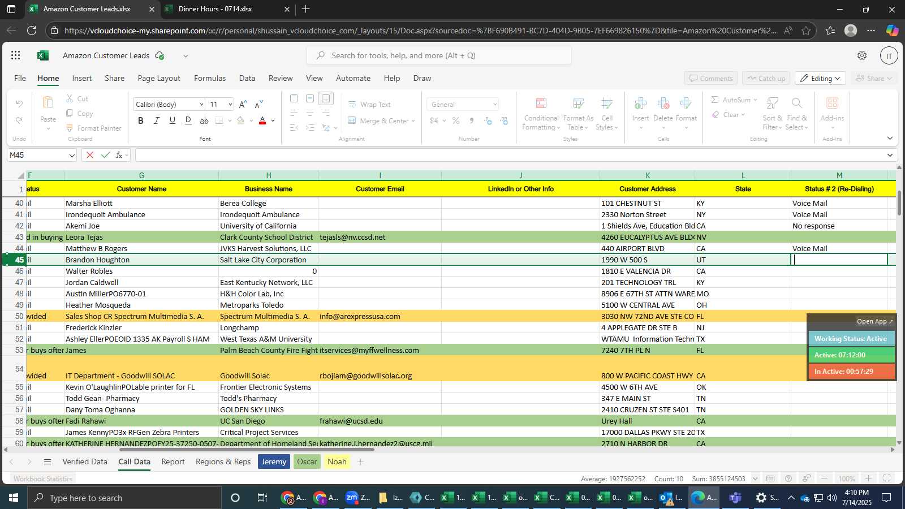Screen dimensions: 905x509
Task: Expand AutoSum options arrow
Action: click(755, 100)
